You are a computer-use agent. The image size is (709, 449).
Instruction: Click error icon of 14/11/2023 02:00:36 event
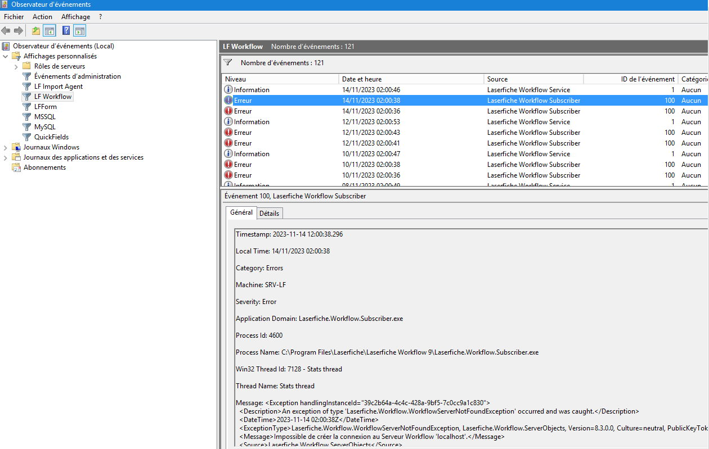228,111
